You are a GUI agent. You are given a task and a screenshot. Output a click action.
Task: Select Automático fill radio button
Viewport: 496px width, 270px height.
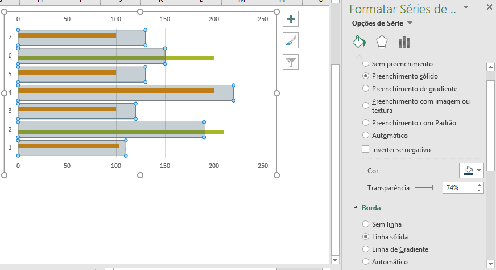click(x=366, y=136)
